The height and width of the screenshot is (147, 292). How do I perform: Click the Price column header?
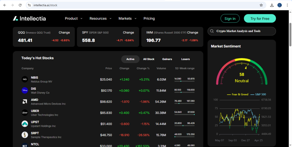click(x=109, y=68)
